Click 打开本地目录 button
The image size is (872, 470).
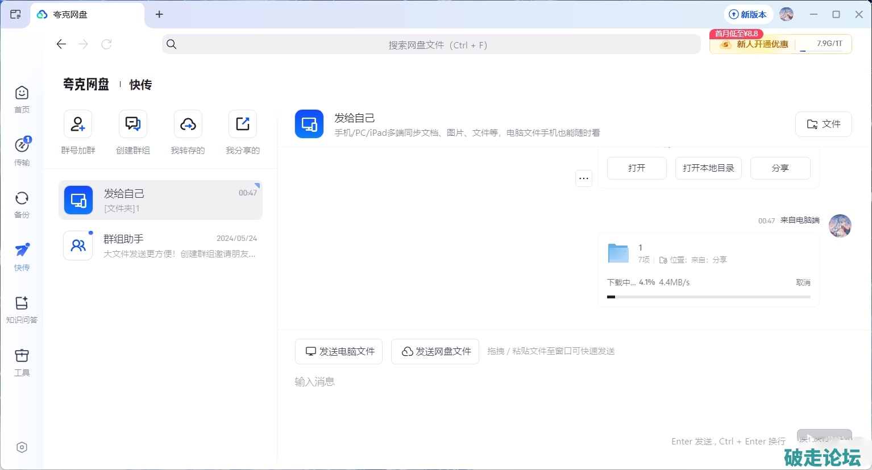(x=708, y=168)
